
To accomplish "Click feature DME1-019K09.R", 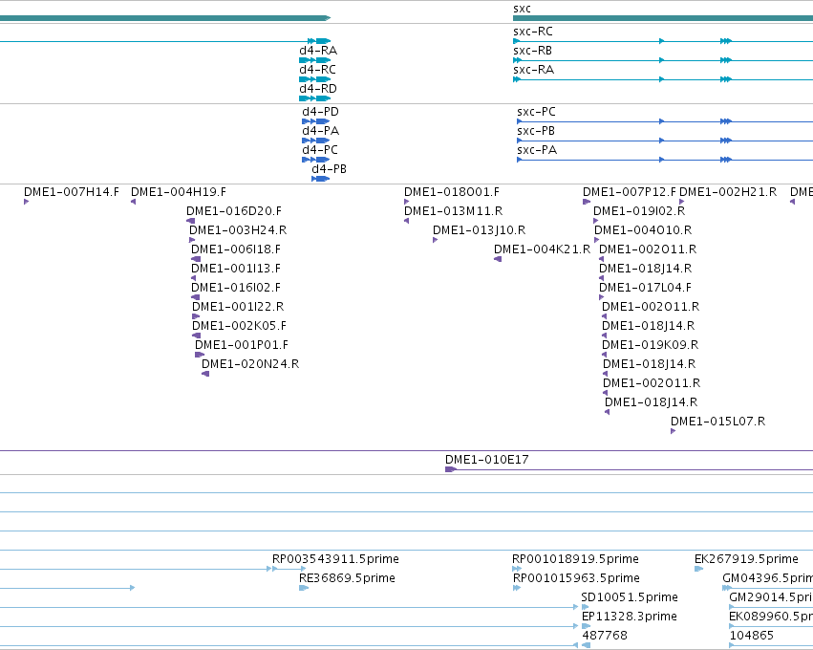I will coord(651,345).
